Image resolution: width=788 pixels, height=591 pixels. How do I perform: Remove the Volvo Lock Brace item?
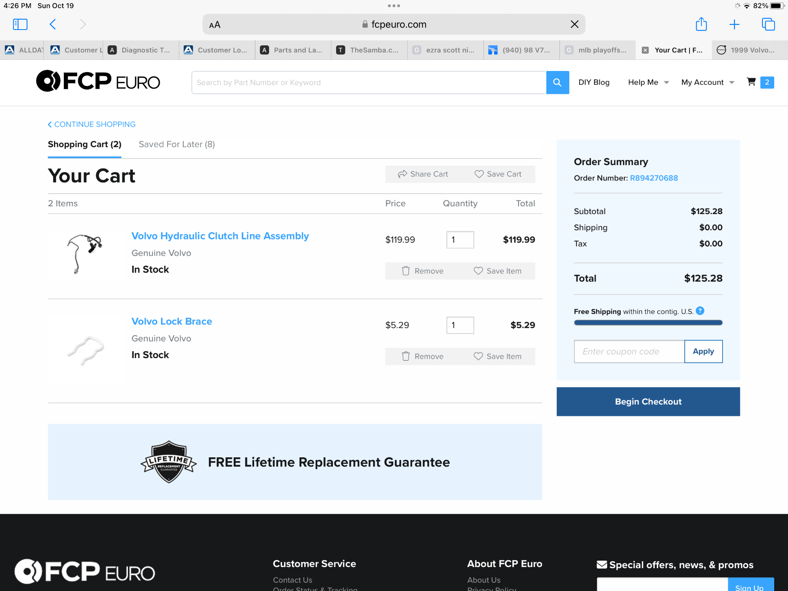point(423,356)
